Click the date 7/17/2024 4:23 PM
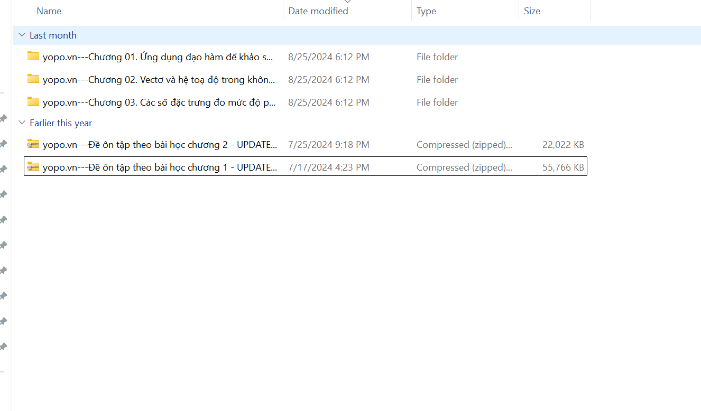This screenshot has height=411, width=701. tap(328, 167)
